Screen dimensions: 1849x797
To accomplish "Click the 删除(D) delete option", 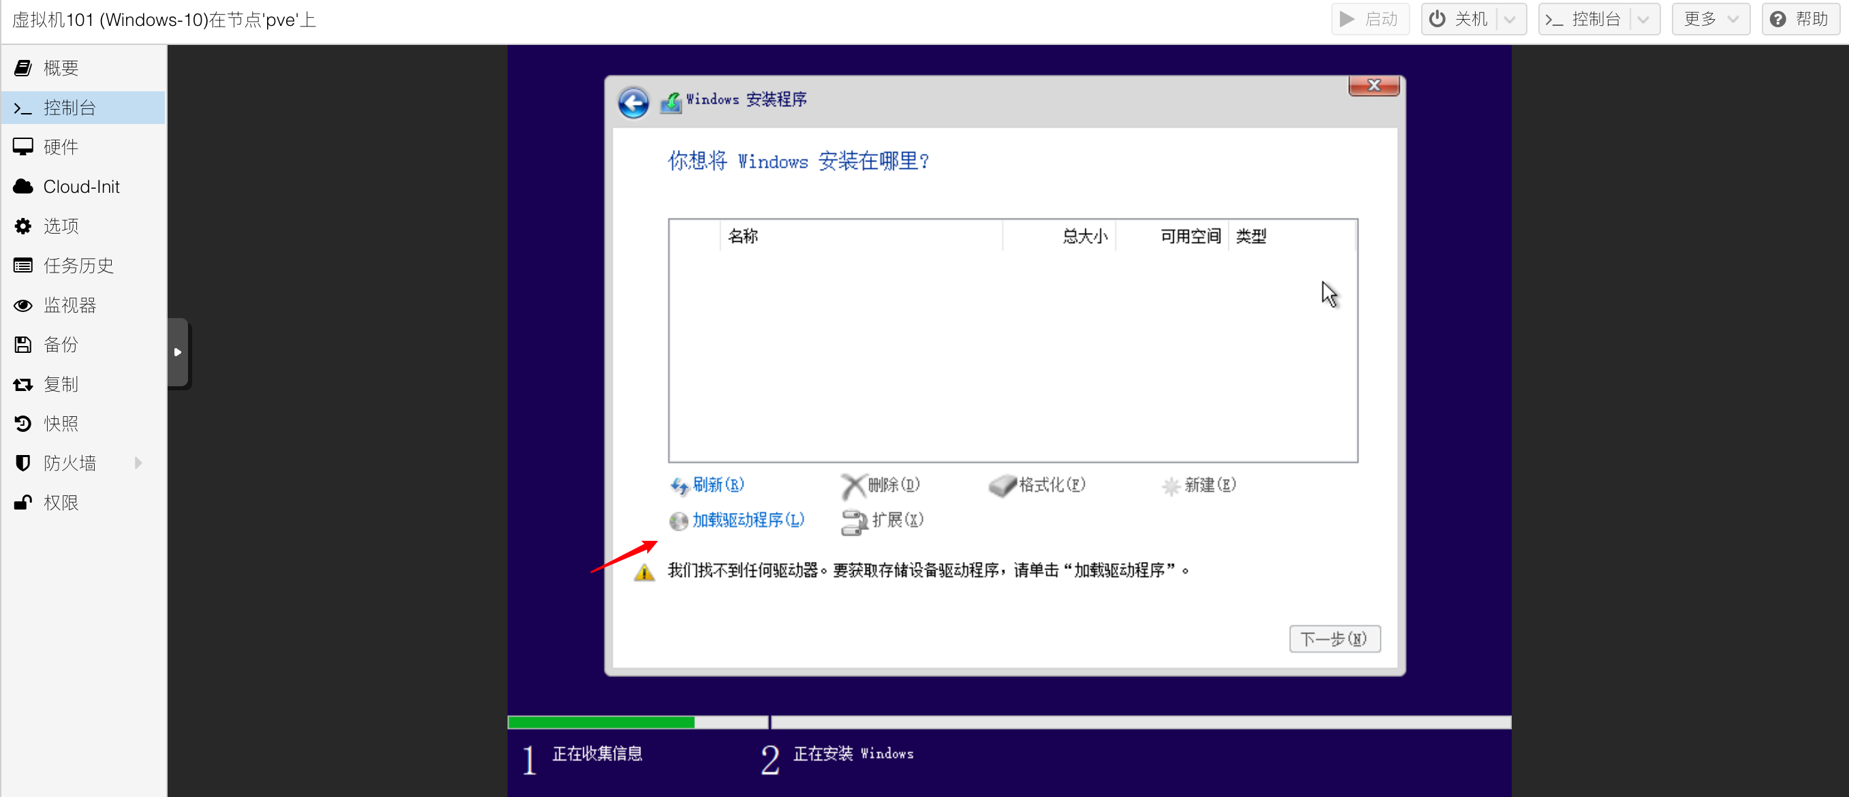I will pyautogui.click(x=894, y=485).
